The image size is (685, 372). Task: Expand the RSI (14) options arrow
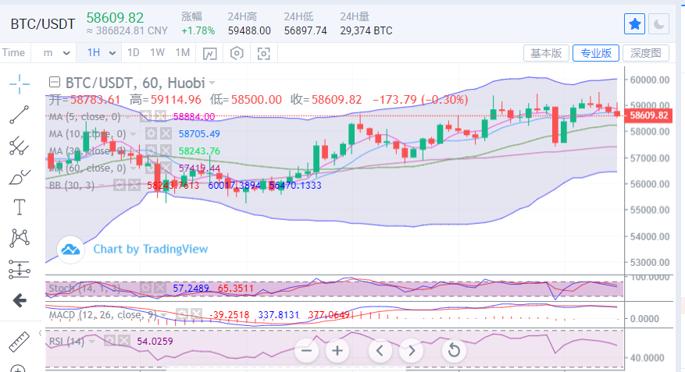[91, 342]
